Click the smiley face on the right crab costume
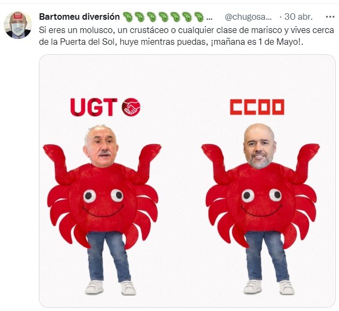Viewport: 339px width, 311px height. (262, 202)
